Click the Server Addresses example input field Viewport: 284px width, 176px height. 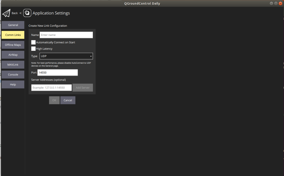(52, 87)
